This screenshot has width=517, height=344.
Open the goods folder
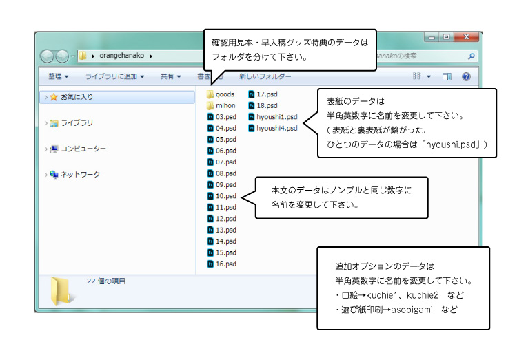(x=225, y=94)
